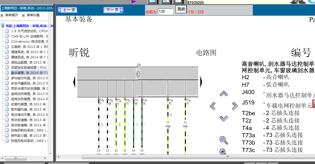Click the pan left arrow on diagram
Screen dimensions: 315x164
(x=213, y=106)
